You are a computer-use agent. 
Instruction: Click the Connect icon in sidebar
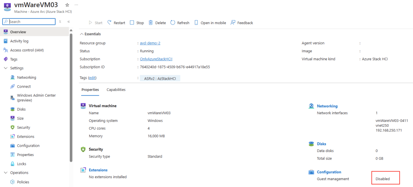click(13, 86)
